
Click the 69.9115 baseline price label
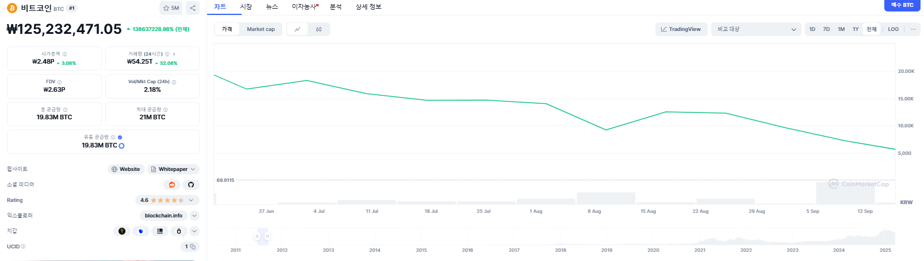225,180
